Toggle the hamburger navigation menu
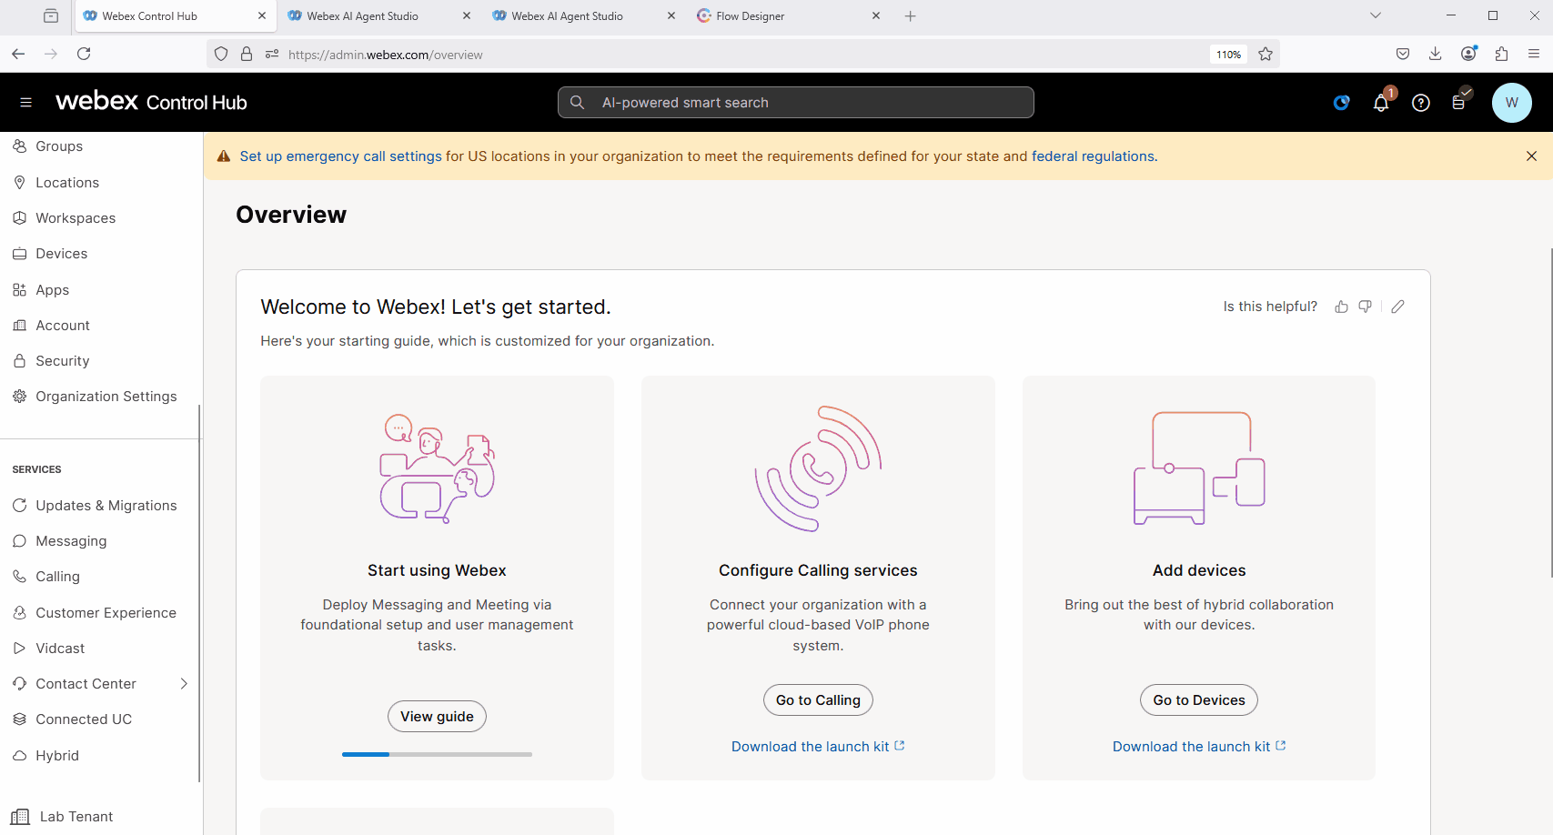The height and width of the screenshot is (835, 1553). click(x=26, y=103)
